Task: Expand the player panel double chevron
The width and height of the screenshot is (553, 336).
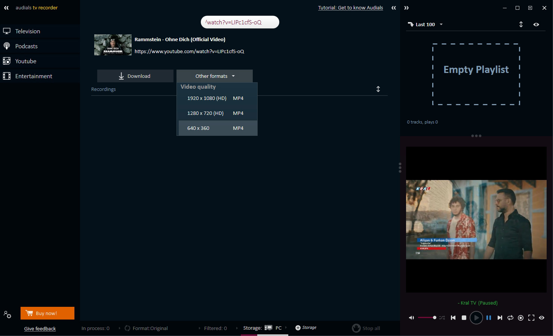Action: (x=406, y=7)
